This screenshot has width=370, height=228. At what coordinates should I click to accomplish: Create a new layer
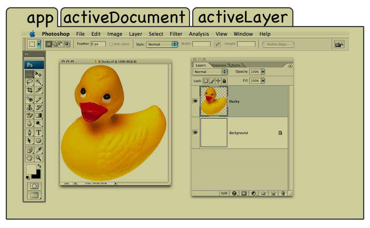pyautogui.click(x=273, y=193)
